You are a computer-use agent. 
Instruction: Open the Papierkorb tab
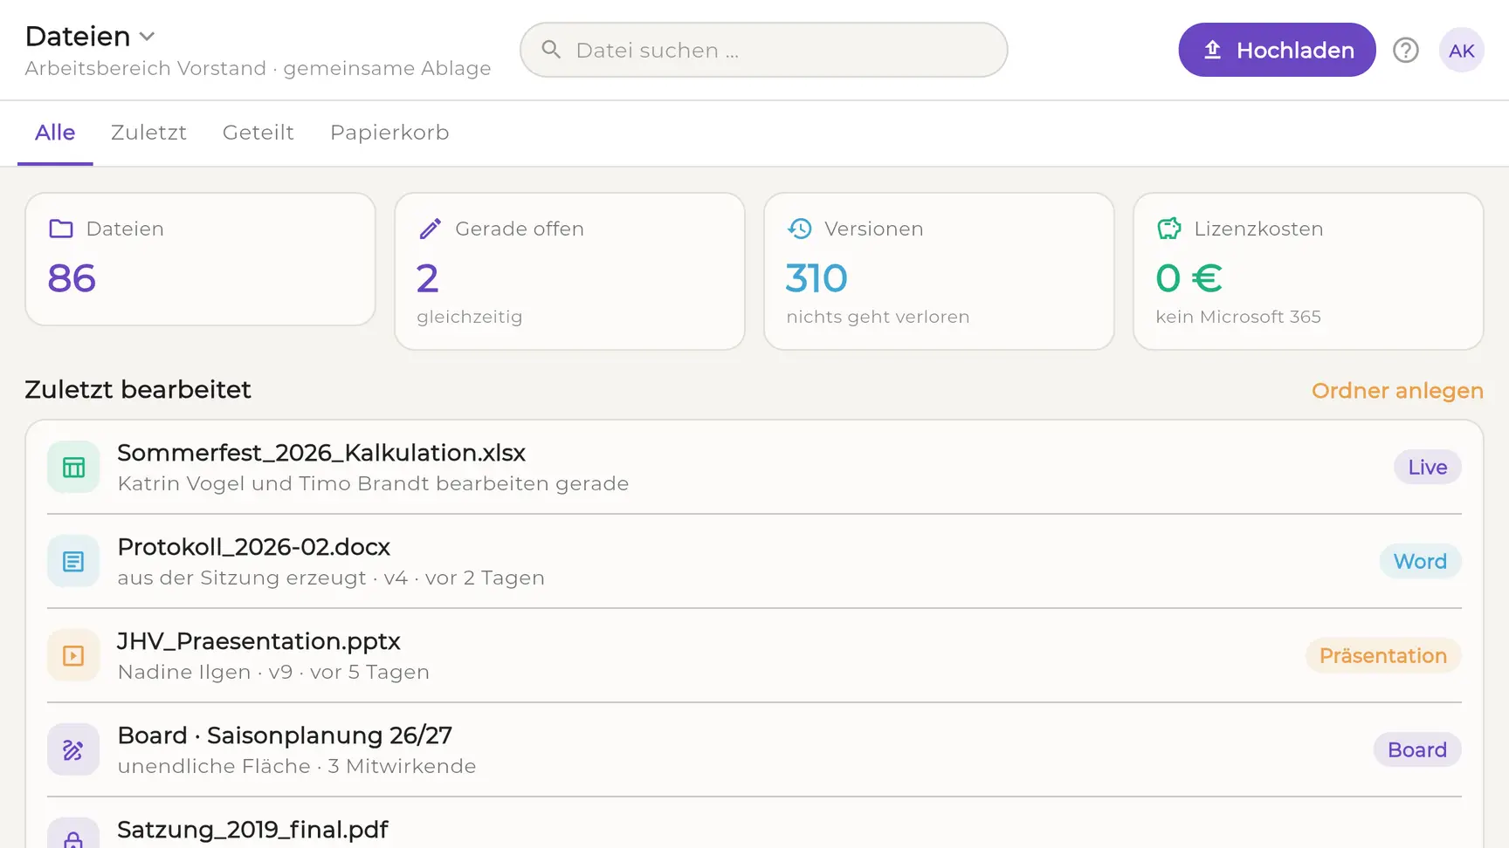pyautogui.click(x=389, y=133)
